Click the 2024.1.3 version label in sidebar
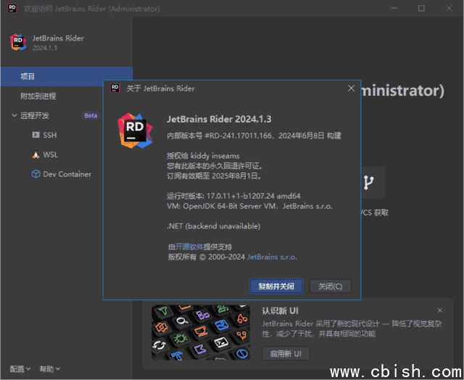Image resolution: width=464 pixels, height=380 pixels. click(45, 48)
